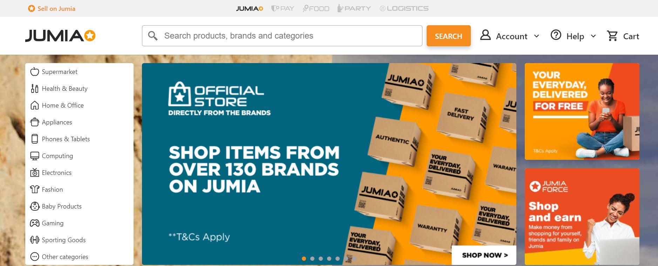Click the user account silhouette icon
658x266 pixels.
click(x=485, y=35)
